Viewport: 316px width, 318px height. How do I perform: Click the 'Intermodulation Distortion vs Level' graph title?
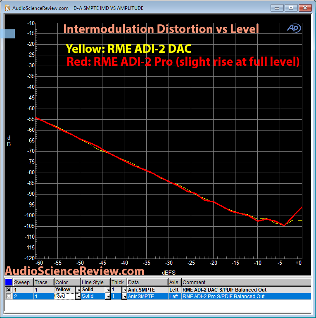pyautogui.click(x=161, y=29)
